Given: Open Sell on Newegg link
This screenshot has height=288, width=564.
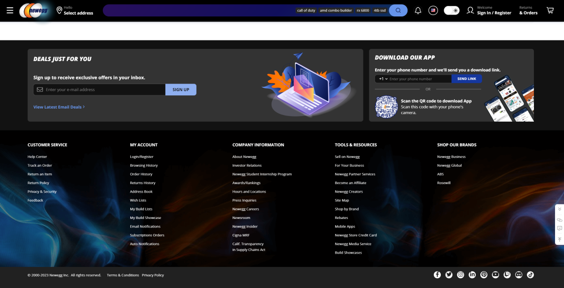Looking at the screenshot, I should point(347,157).
